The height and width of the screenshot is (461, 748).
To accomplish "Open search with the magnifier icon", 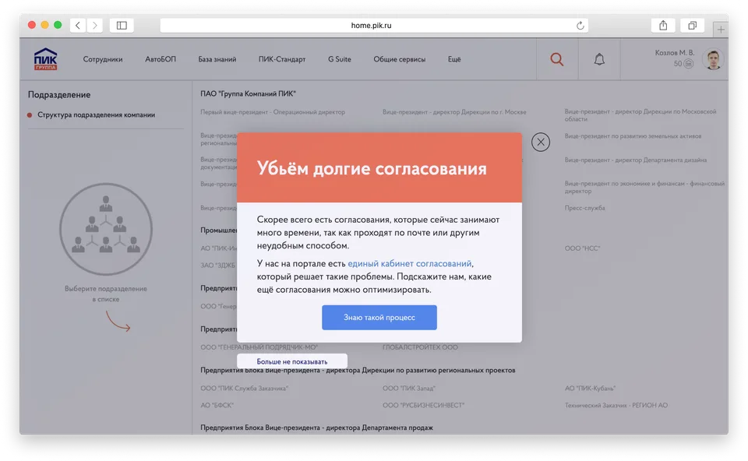I will tap(556, 59).
